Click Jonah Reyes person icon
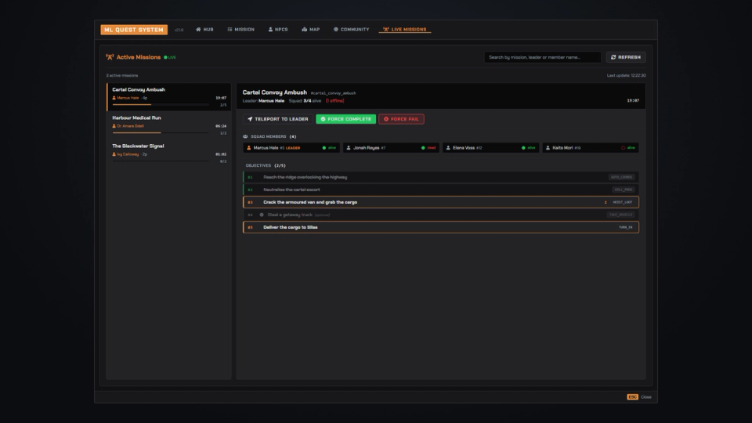The image size is (752, 423). click(x=349, y=148)
